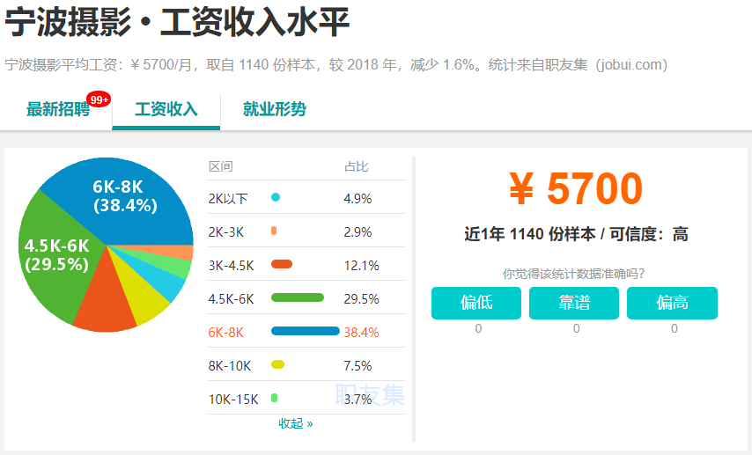Click the blue bar beside 6K-8K
Image resolution: width=752 pixels, height=455 pixels.
(306, 331)
